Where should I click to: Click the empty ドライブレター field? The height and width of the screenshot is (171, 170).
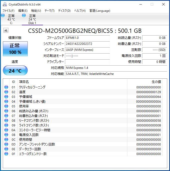(87, 62)
